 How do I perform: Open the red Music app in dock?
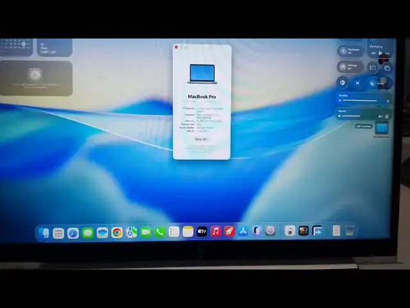pos(215,231)
